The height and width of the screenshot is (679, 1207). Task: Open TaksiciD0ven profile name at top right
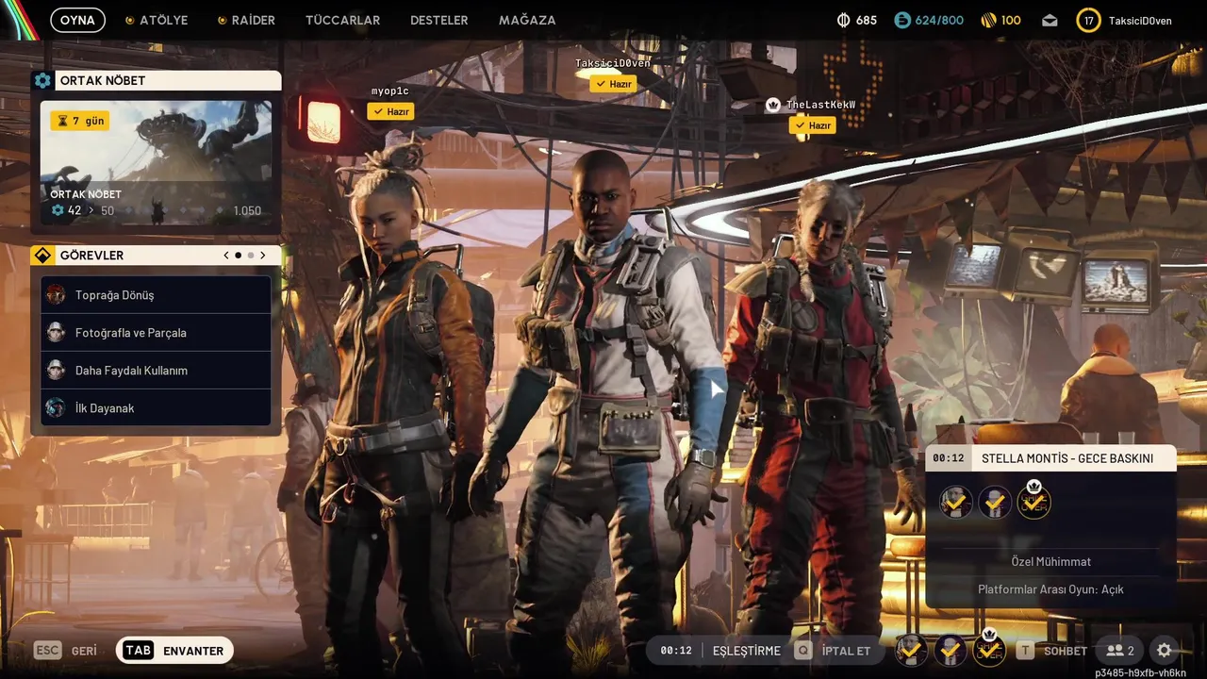tap(1140, 21)
